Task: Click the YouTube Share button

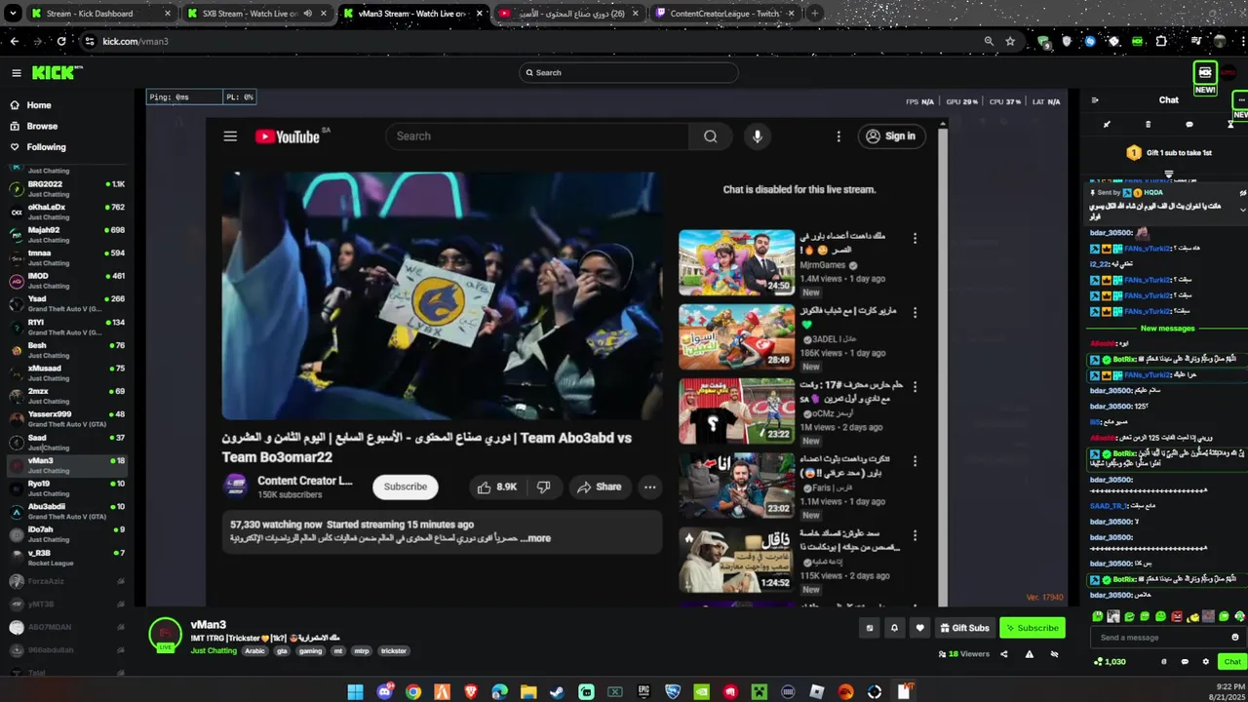Action: point(599,487)
